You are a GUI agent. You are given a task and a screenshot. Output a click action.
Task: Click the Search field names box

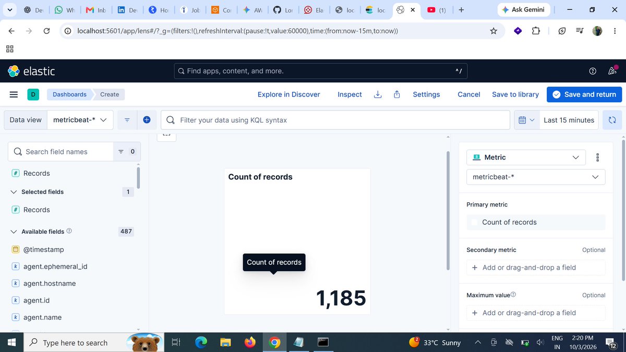coord(61,152)
